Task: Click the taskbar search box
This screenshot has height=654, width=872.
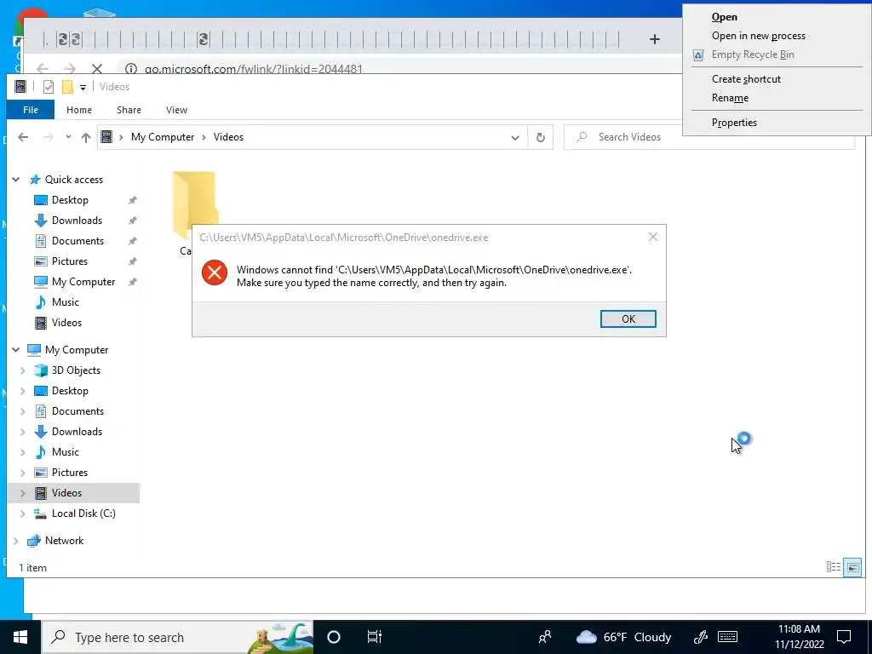Action: point(177,637)
